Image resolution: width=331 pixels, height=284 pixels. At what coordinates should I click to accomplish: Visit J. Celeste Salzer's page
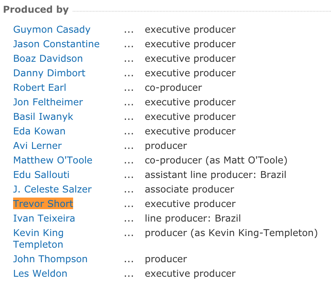pos(52,189)
